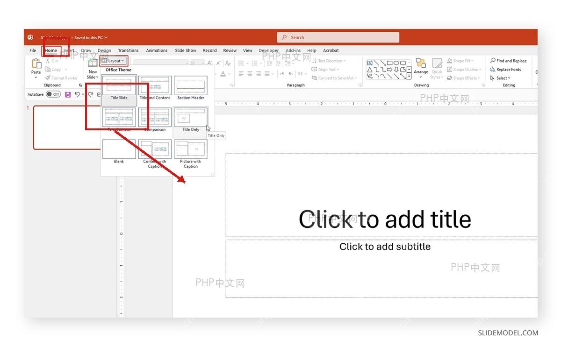Screen dimensions: 561x347
Task: Choose the Picture with Caption layout
Action: point(191,155)
